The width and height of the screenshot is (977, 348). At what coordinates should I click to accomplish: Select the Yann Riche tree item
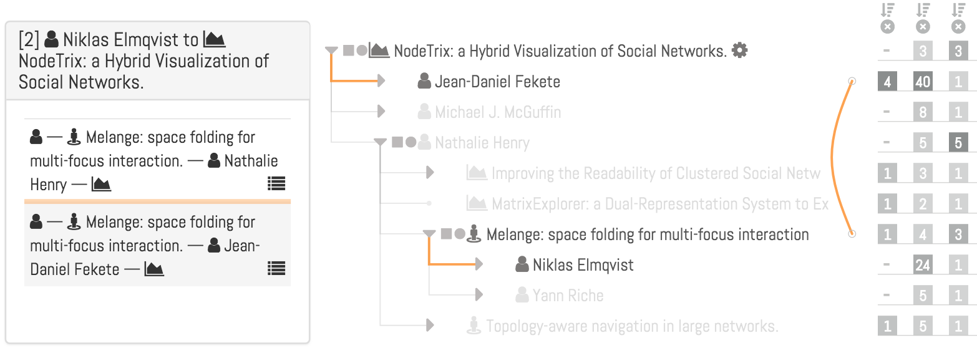pos(568,295)
